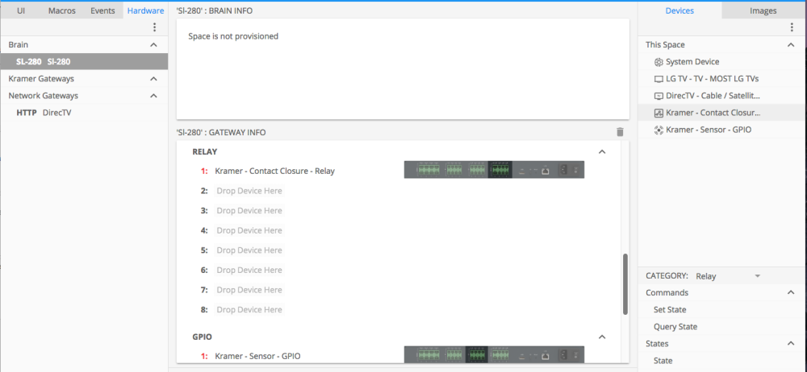Click relay slot 4 Drop Device Here

click(249, 231)
